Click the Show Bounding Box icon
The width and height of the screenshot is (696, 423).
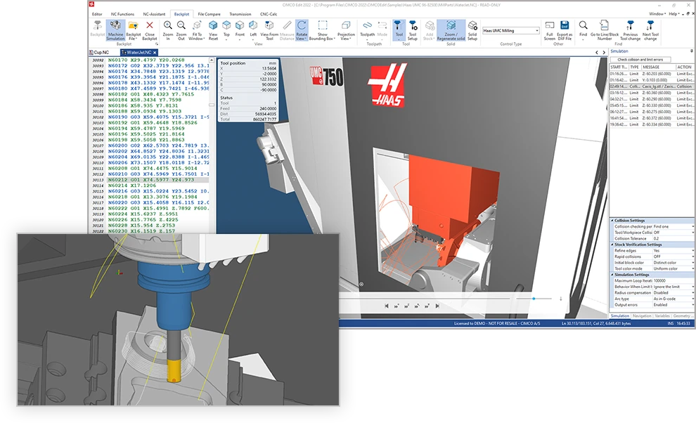[322, 30]
